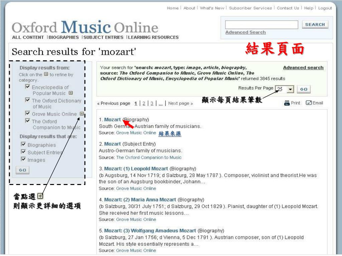This screenshot has width=342, height=256.
Task: Open Grove Music Online source under Maria Anna Mozart
Action: (136, 219)
